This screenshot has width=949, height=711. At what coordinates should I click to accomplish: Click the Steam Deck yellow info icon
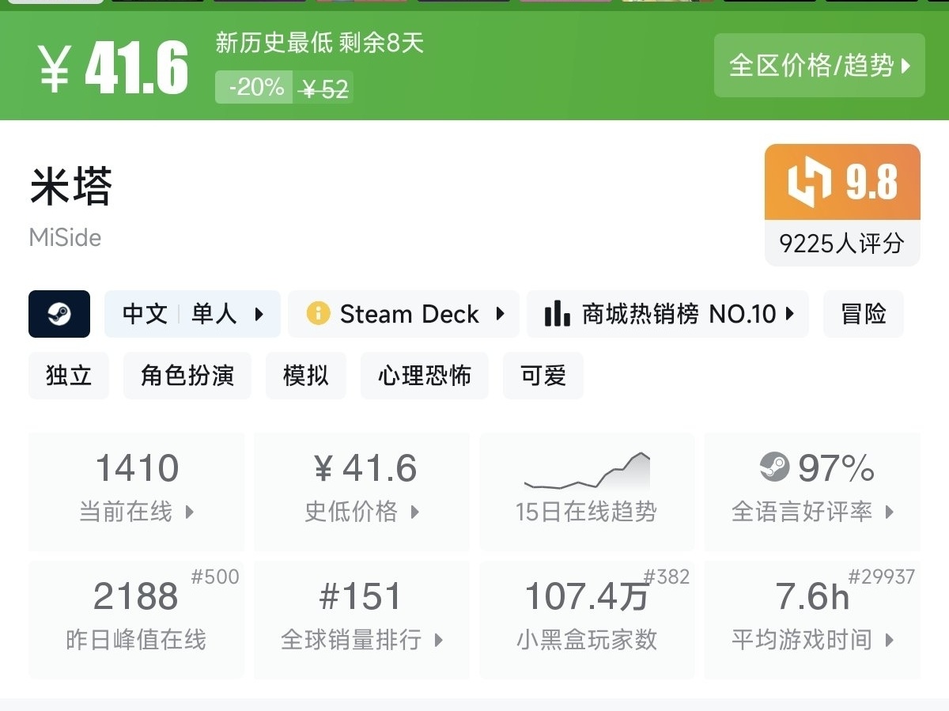click(x=318, y=314)
